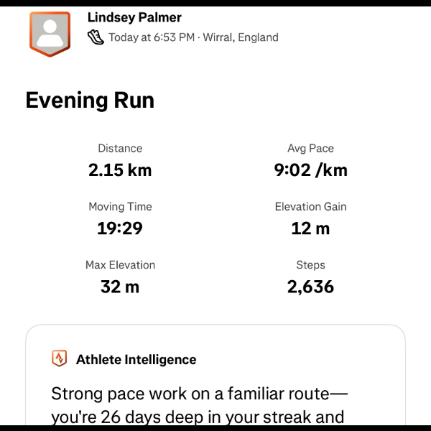Select the 2,636 steps value

[310, 287]
